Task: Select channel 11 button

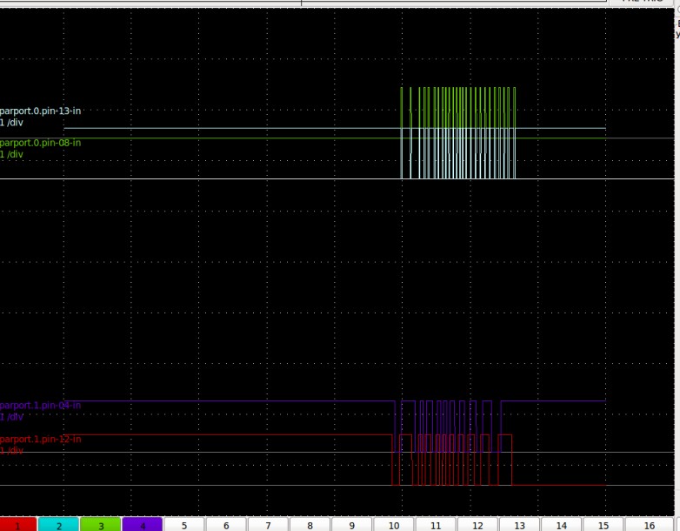Action: pyautogui.click(x=436, y=525)
